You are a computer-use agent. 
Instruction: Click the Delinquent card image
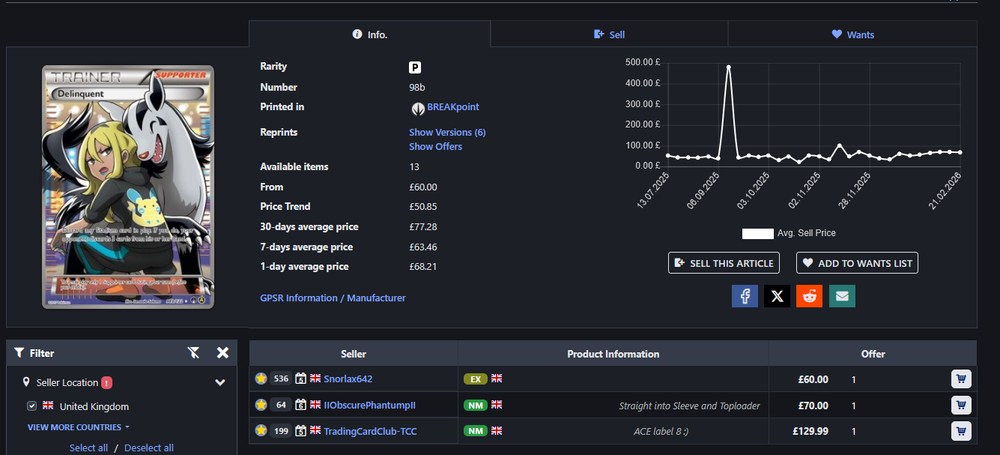(128, 187)
